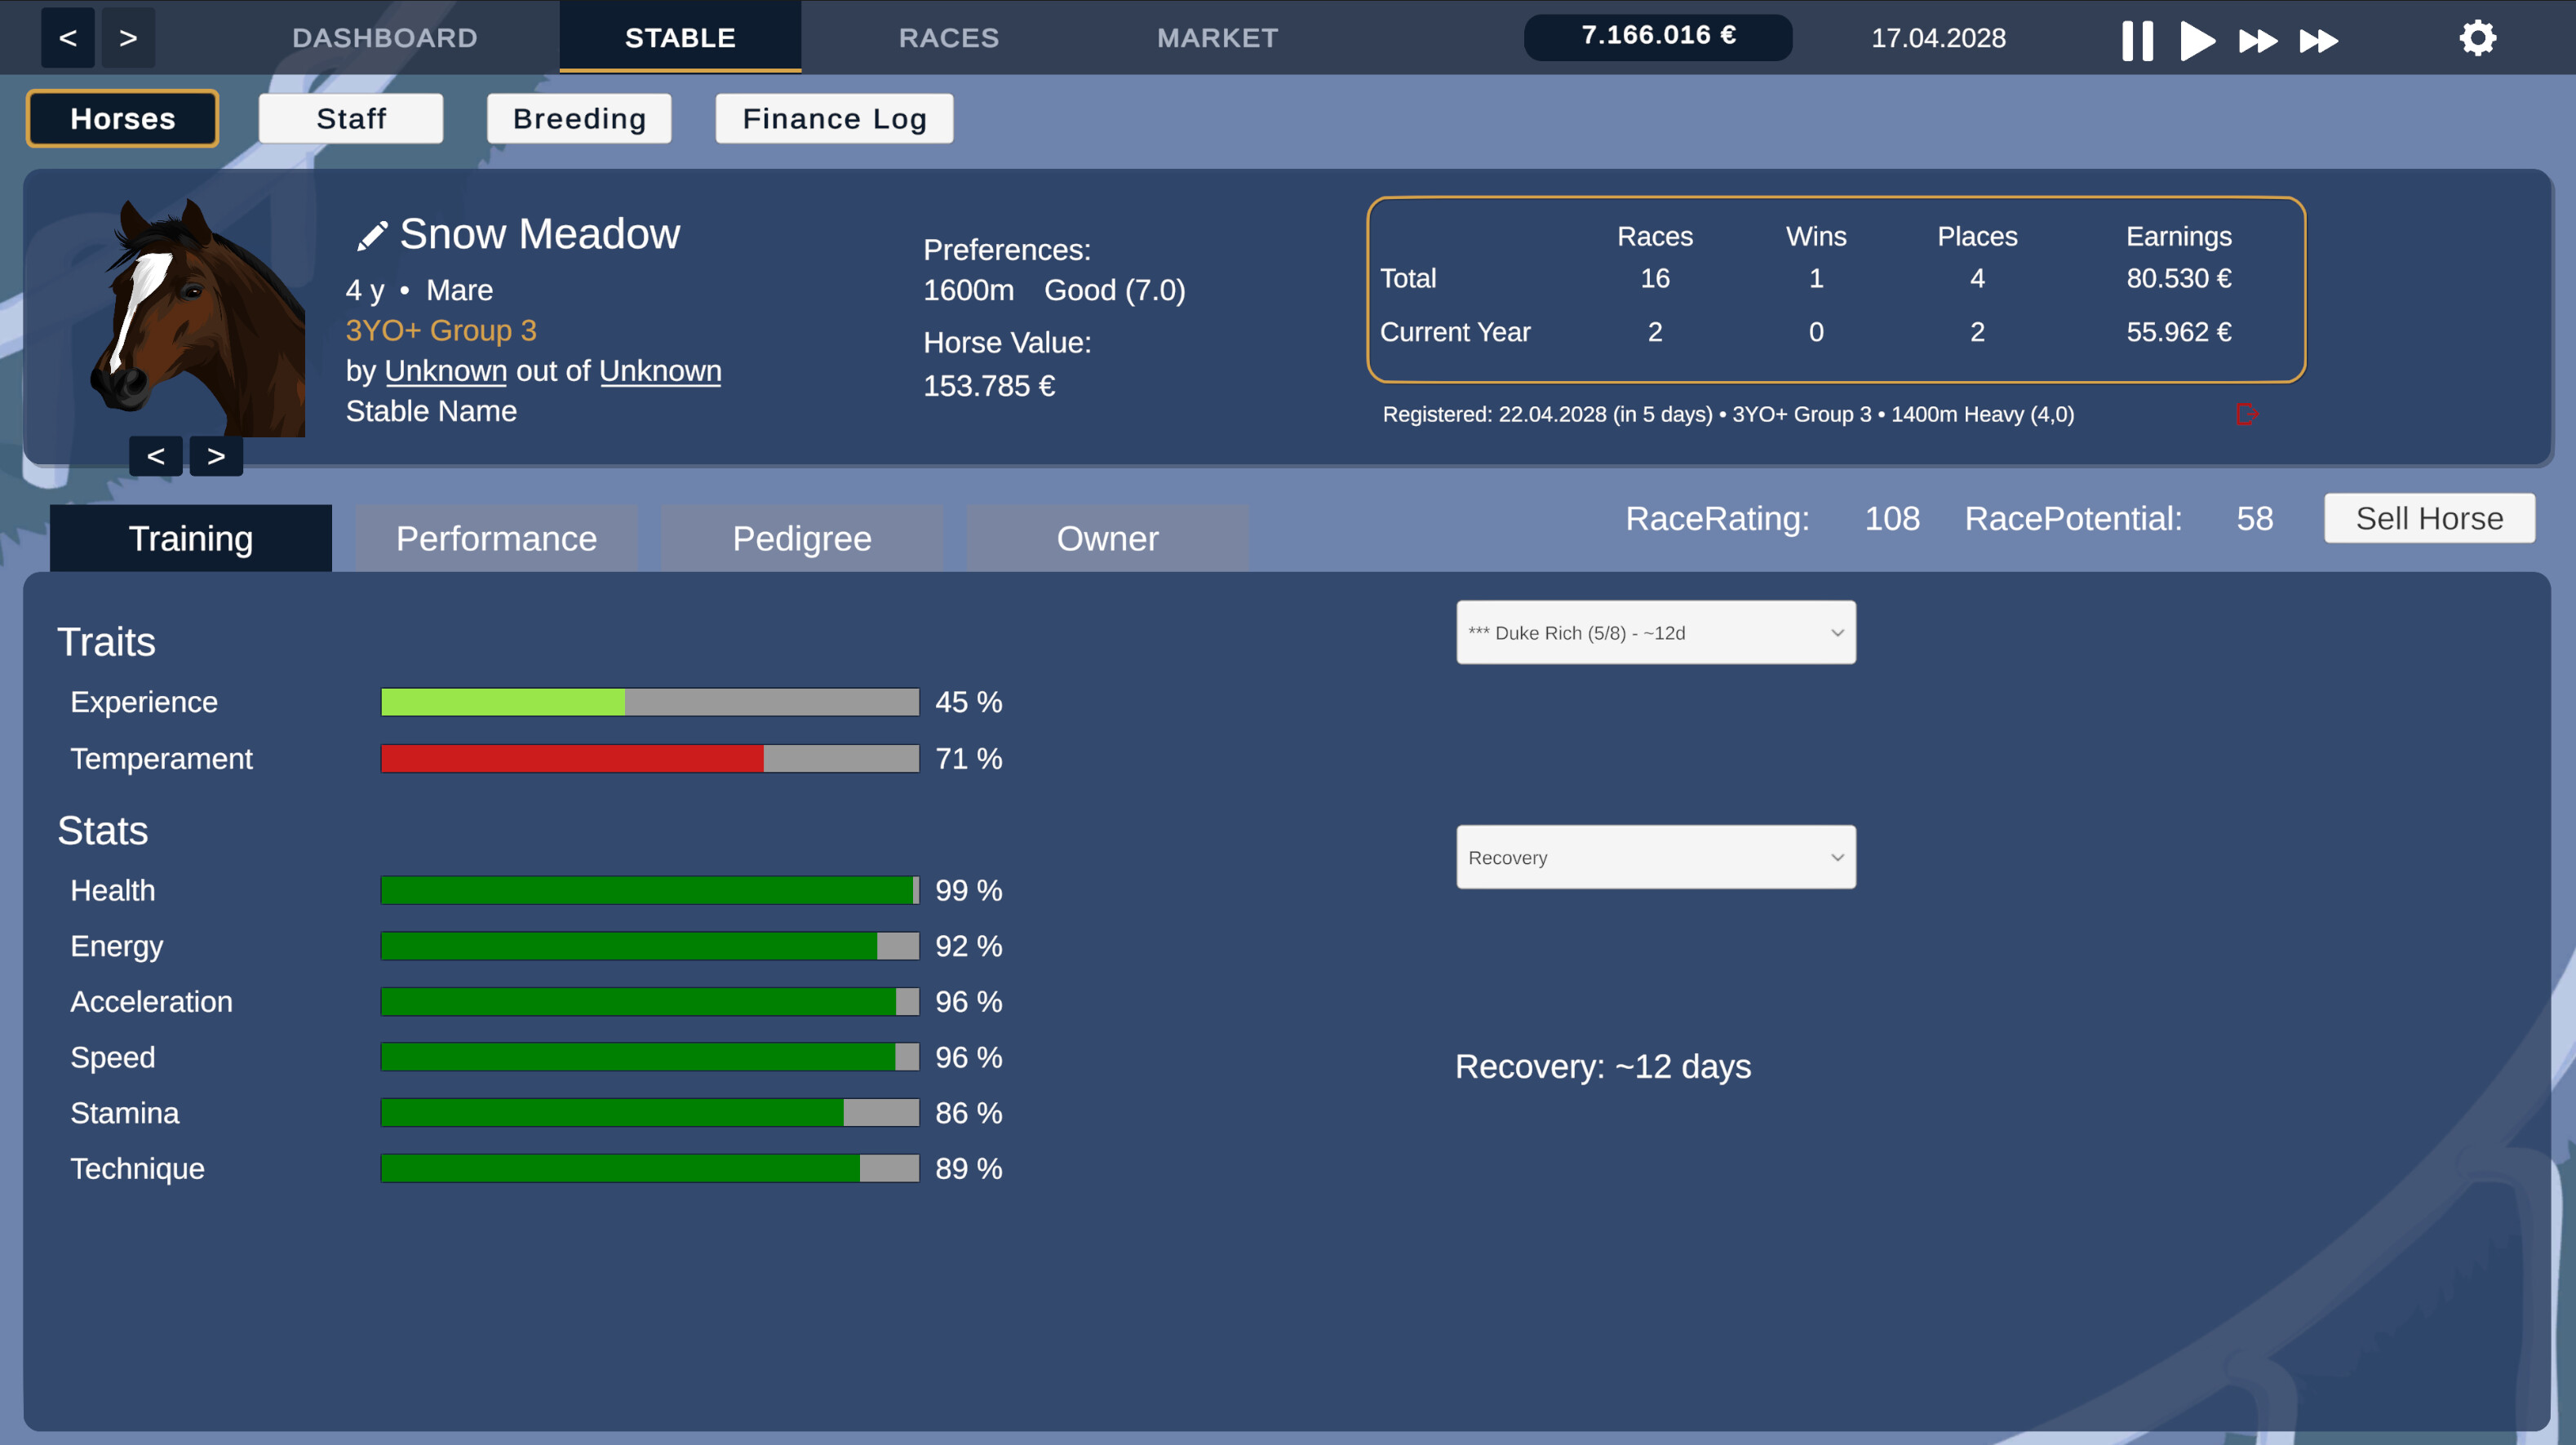The image size is (2576, 1445).
Task: Select the Horses view toggle
Action: pos(122,118)
